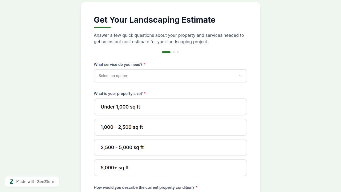This screenshot has height=192, width=341.
Task: Click inside the "Select an option" field
Action: click(133, 76)
